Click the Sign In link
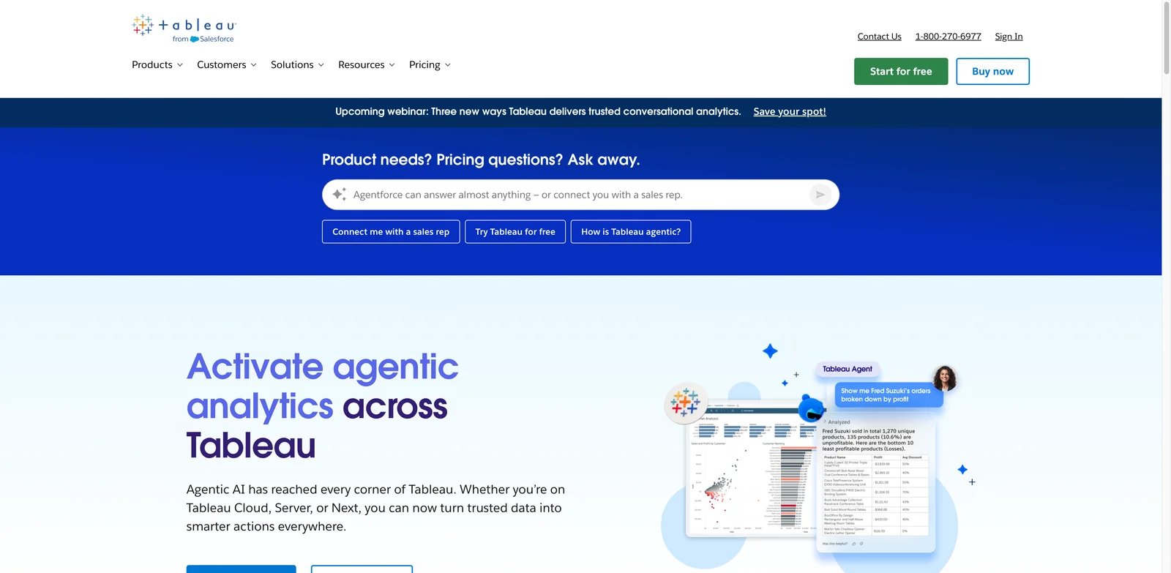 coord(1009,37)
